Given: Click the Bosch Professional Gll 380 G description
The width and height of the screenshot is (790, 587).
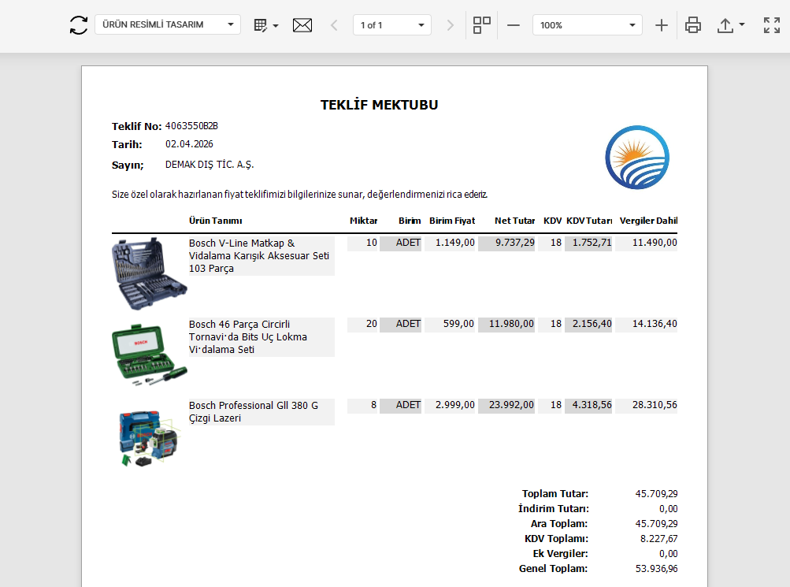Looking at the screenshot, I should pyautogui.click(x=261, y=411).
